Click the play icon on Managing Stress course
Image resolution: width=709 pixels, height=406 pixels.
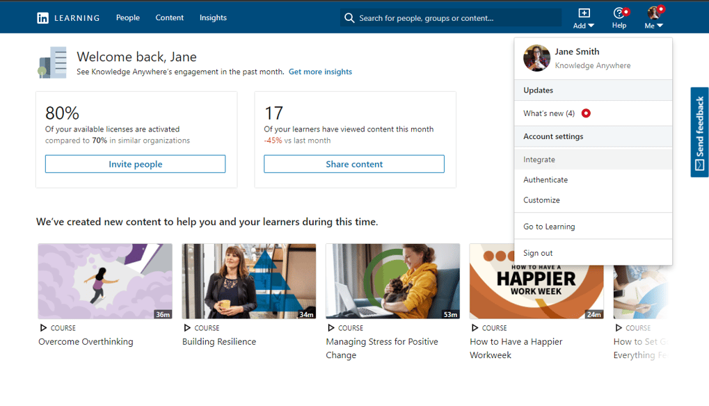330,327
